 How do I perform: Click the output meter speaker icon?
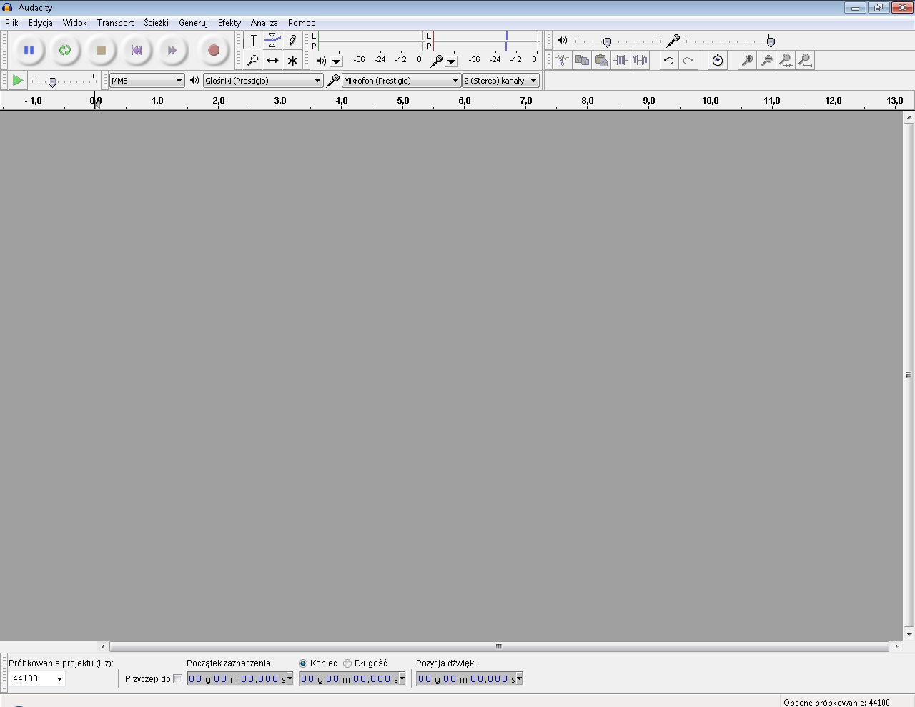(322, 61)
